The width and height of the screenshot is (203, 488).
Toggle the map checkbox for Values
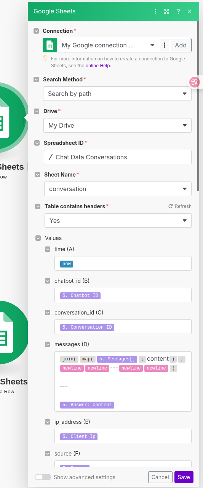click(38, 238)
